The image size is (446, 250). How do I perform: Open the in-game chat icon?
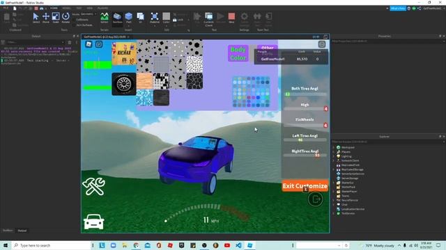[99, 44]
